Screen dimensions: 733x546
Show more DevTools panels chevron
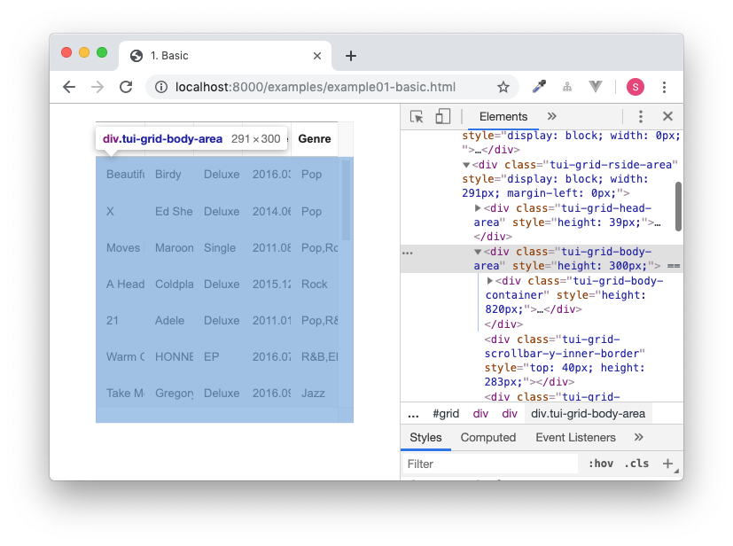(x=551, y=116)
